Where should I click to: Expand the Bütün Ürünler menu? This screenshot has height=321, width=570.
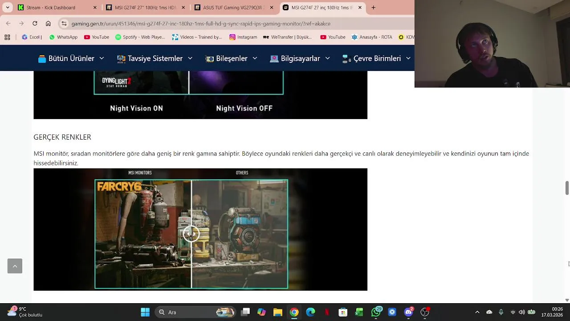[x=71, y=58]
